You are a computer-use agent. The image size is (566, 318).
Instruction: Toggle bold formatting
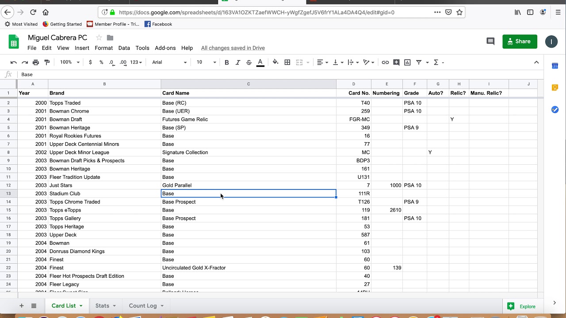tap(227, 62)
